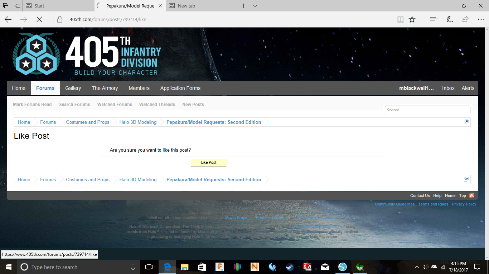489x274 pixels.
Task: Click open quick navigation icon beside top breadcrumb
Action: (466, 122)
